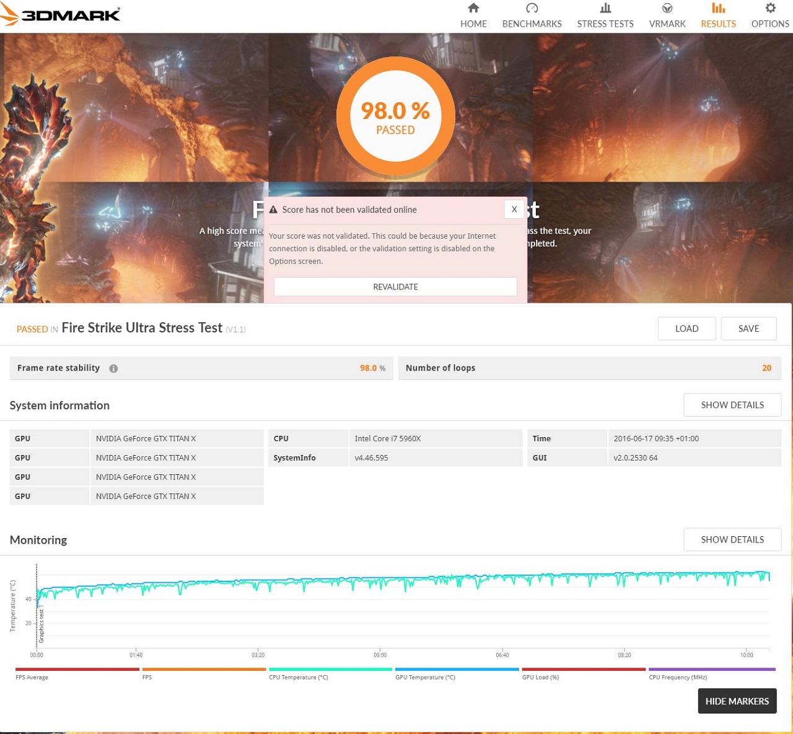Click the time value 2016-06-17 09:35
793x734 pixels.
tap(656, 438)
